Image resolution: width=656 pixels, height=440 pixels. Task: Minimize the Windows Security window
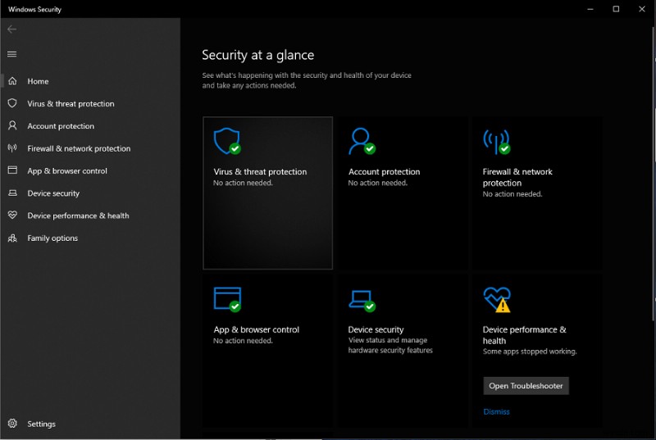[590, 9]
